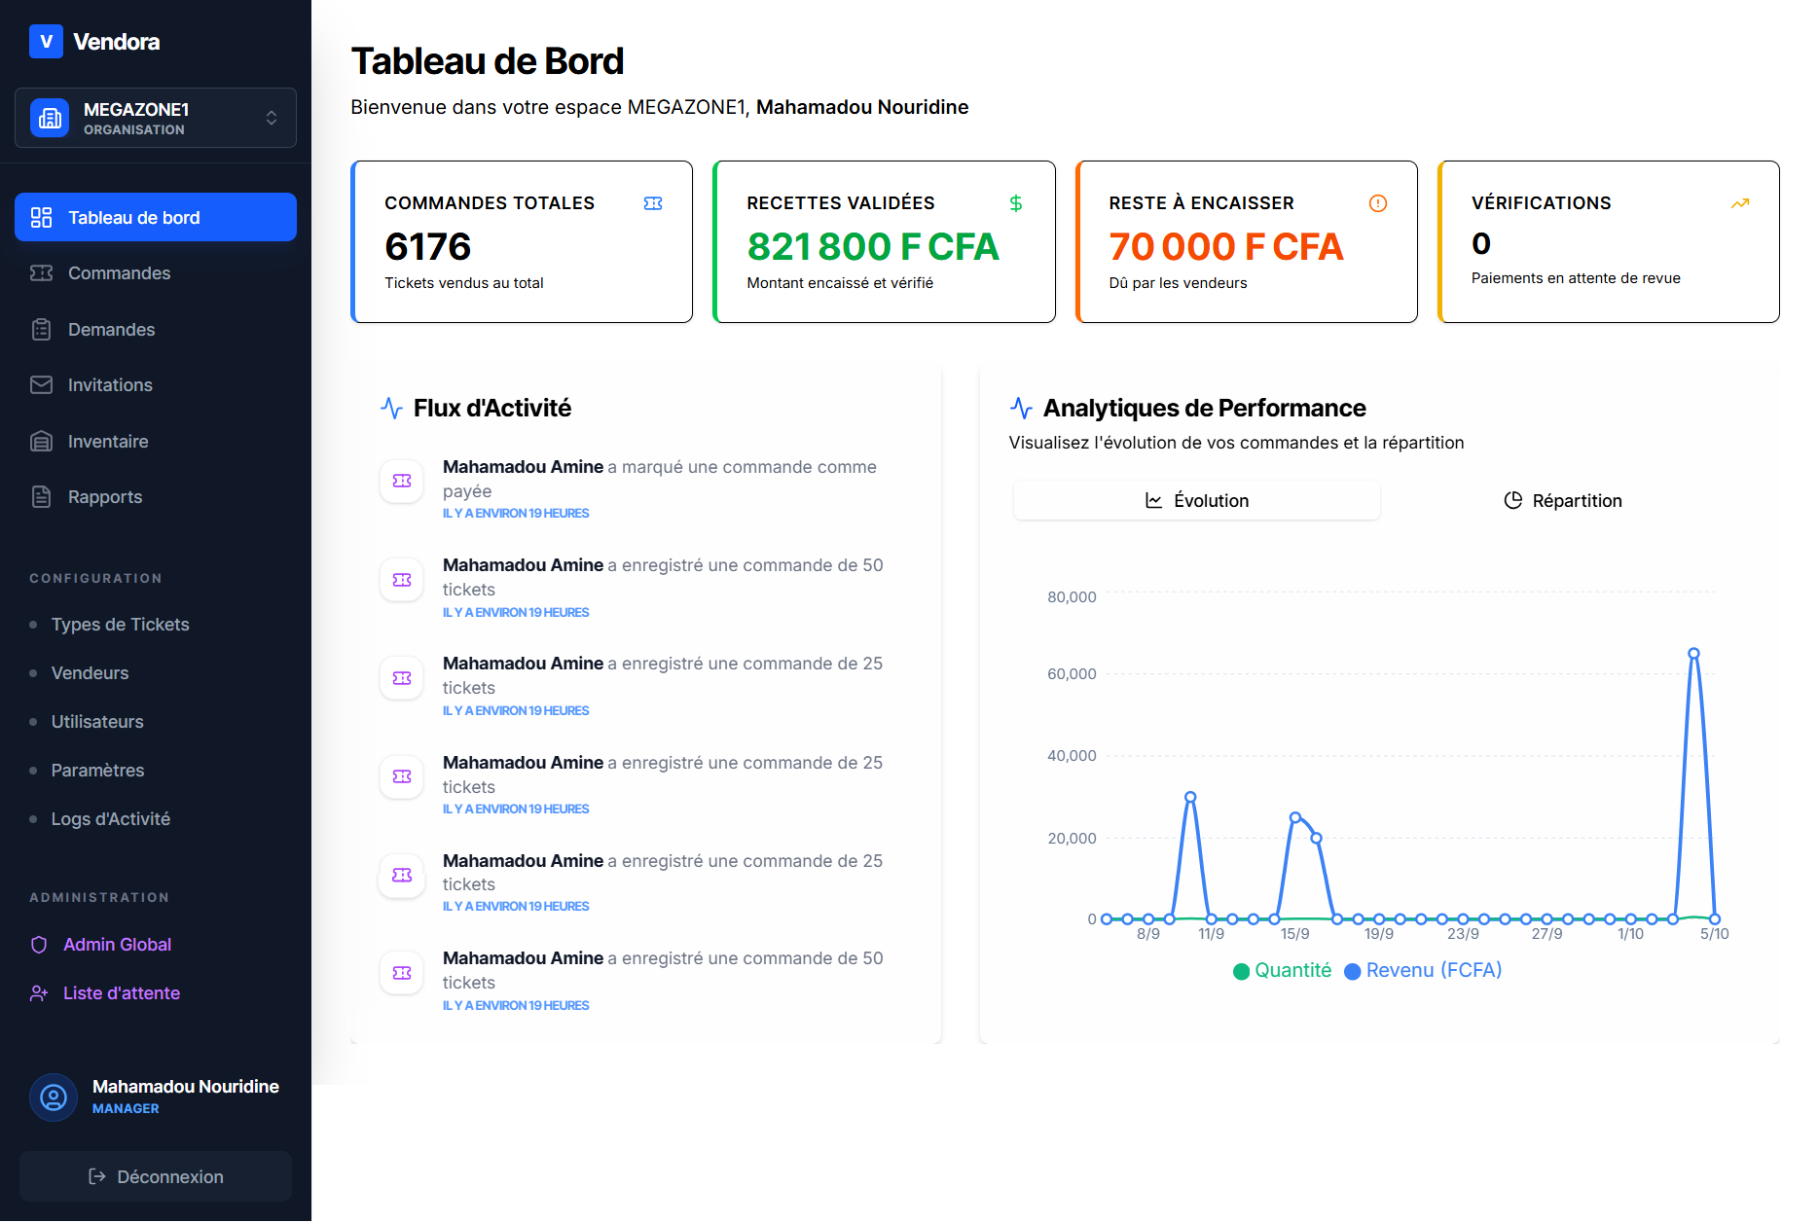Click the MEGAZONE1 building icon
The width and height of the screenshot is (1819, 1223).
point(50,118)
